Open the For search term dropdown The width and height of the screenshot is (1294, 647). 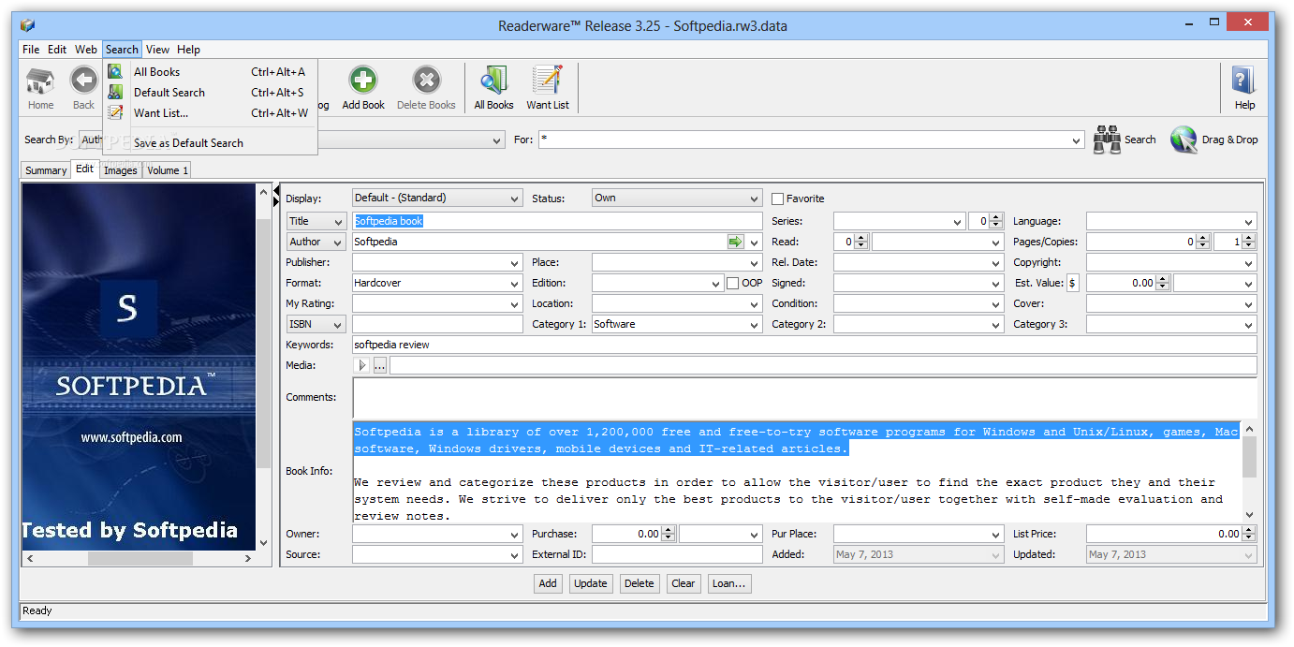1077,140
